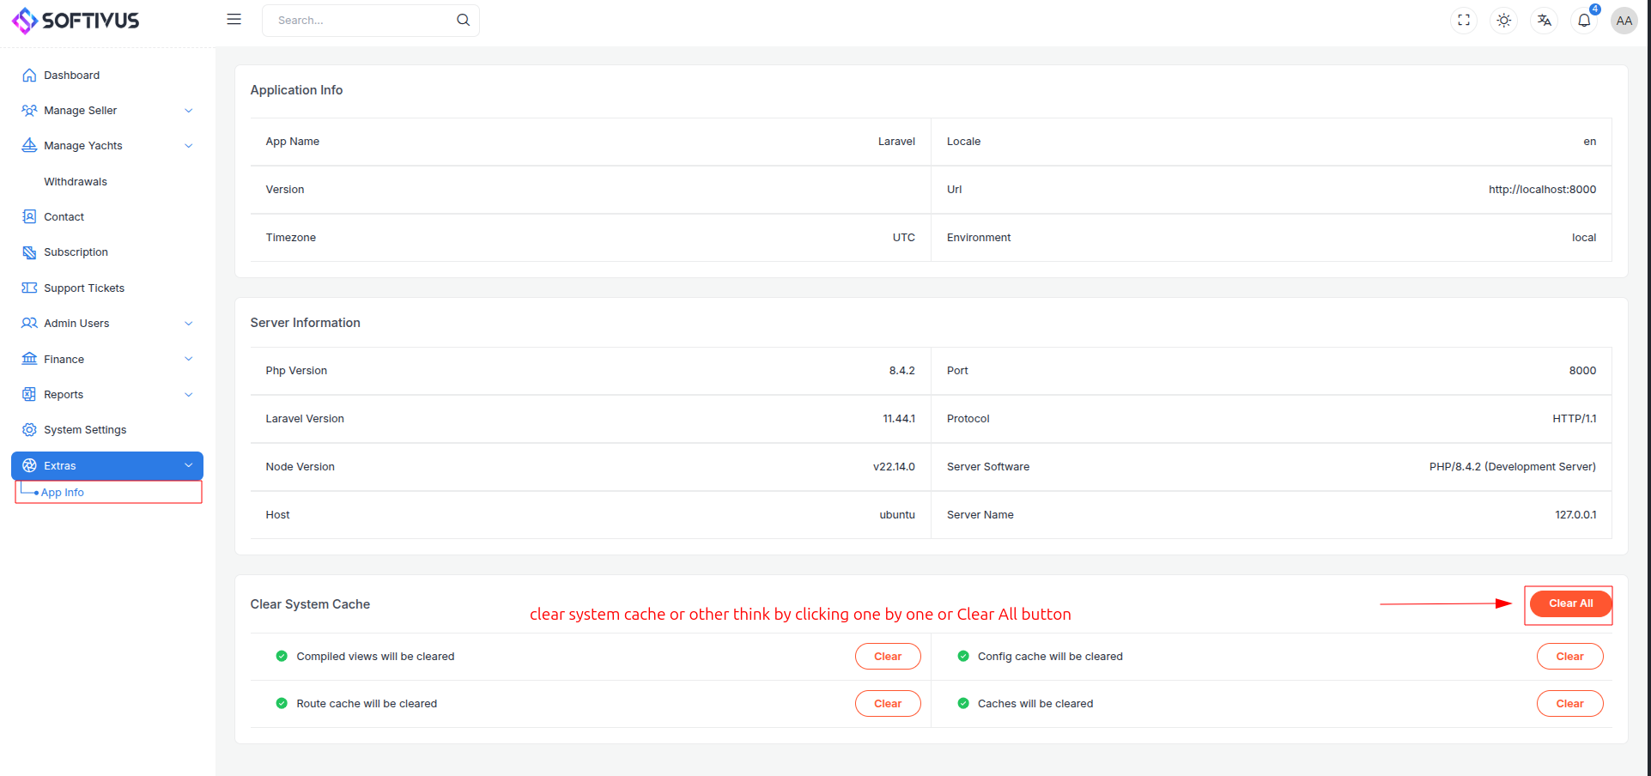Image resolution: width=1651 pixels, height=776 pixels.
Task: Click the Softivus logo
Action: [x=76, y=21]
